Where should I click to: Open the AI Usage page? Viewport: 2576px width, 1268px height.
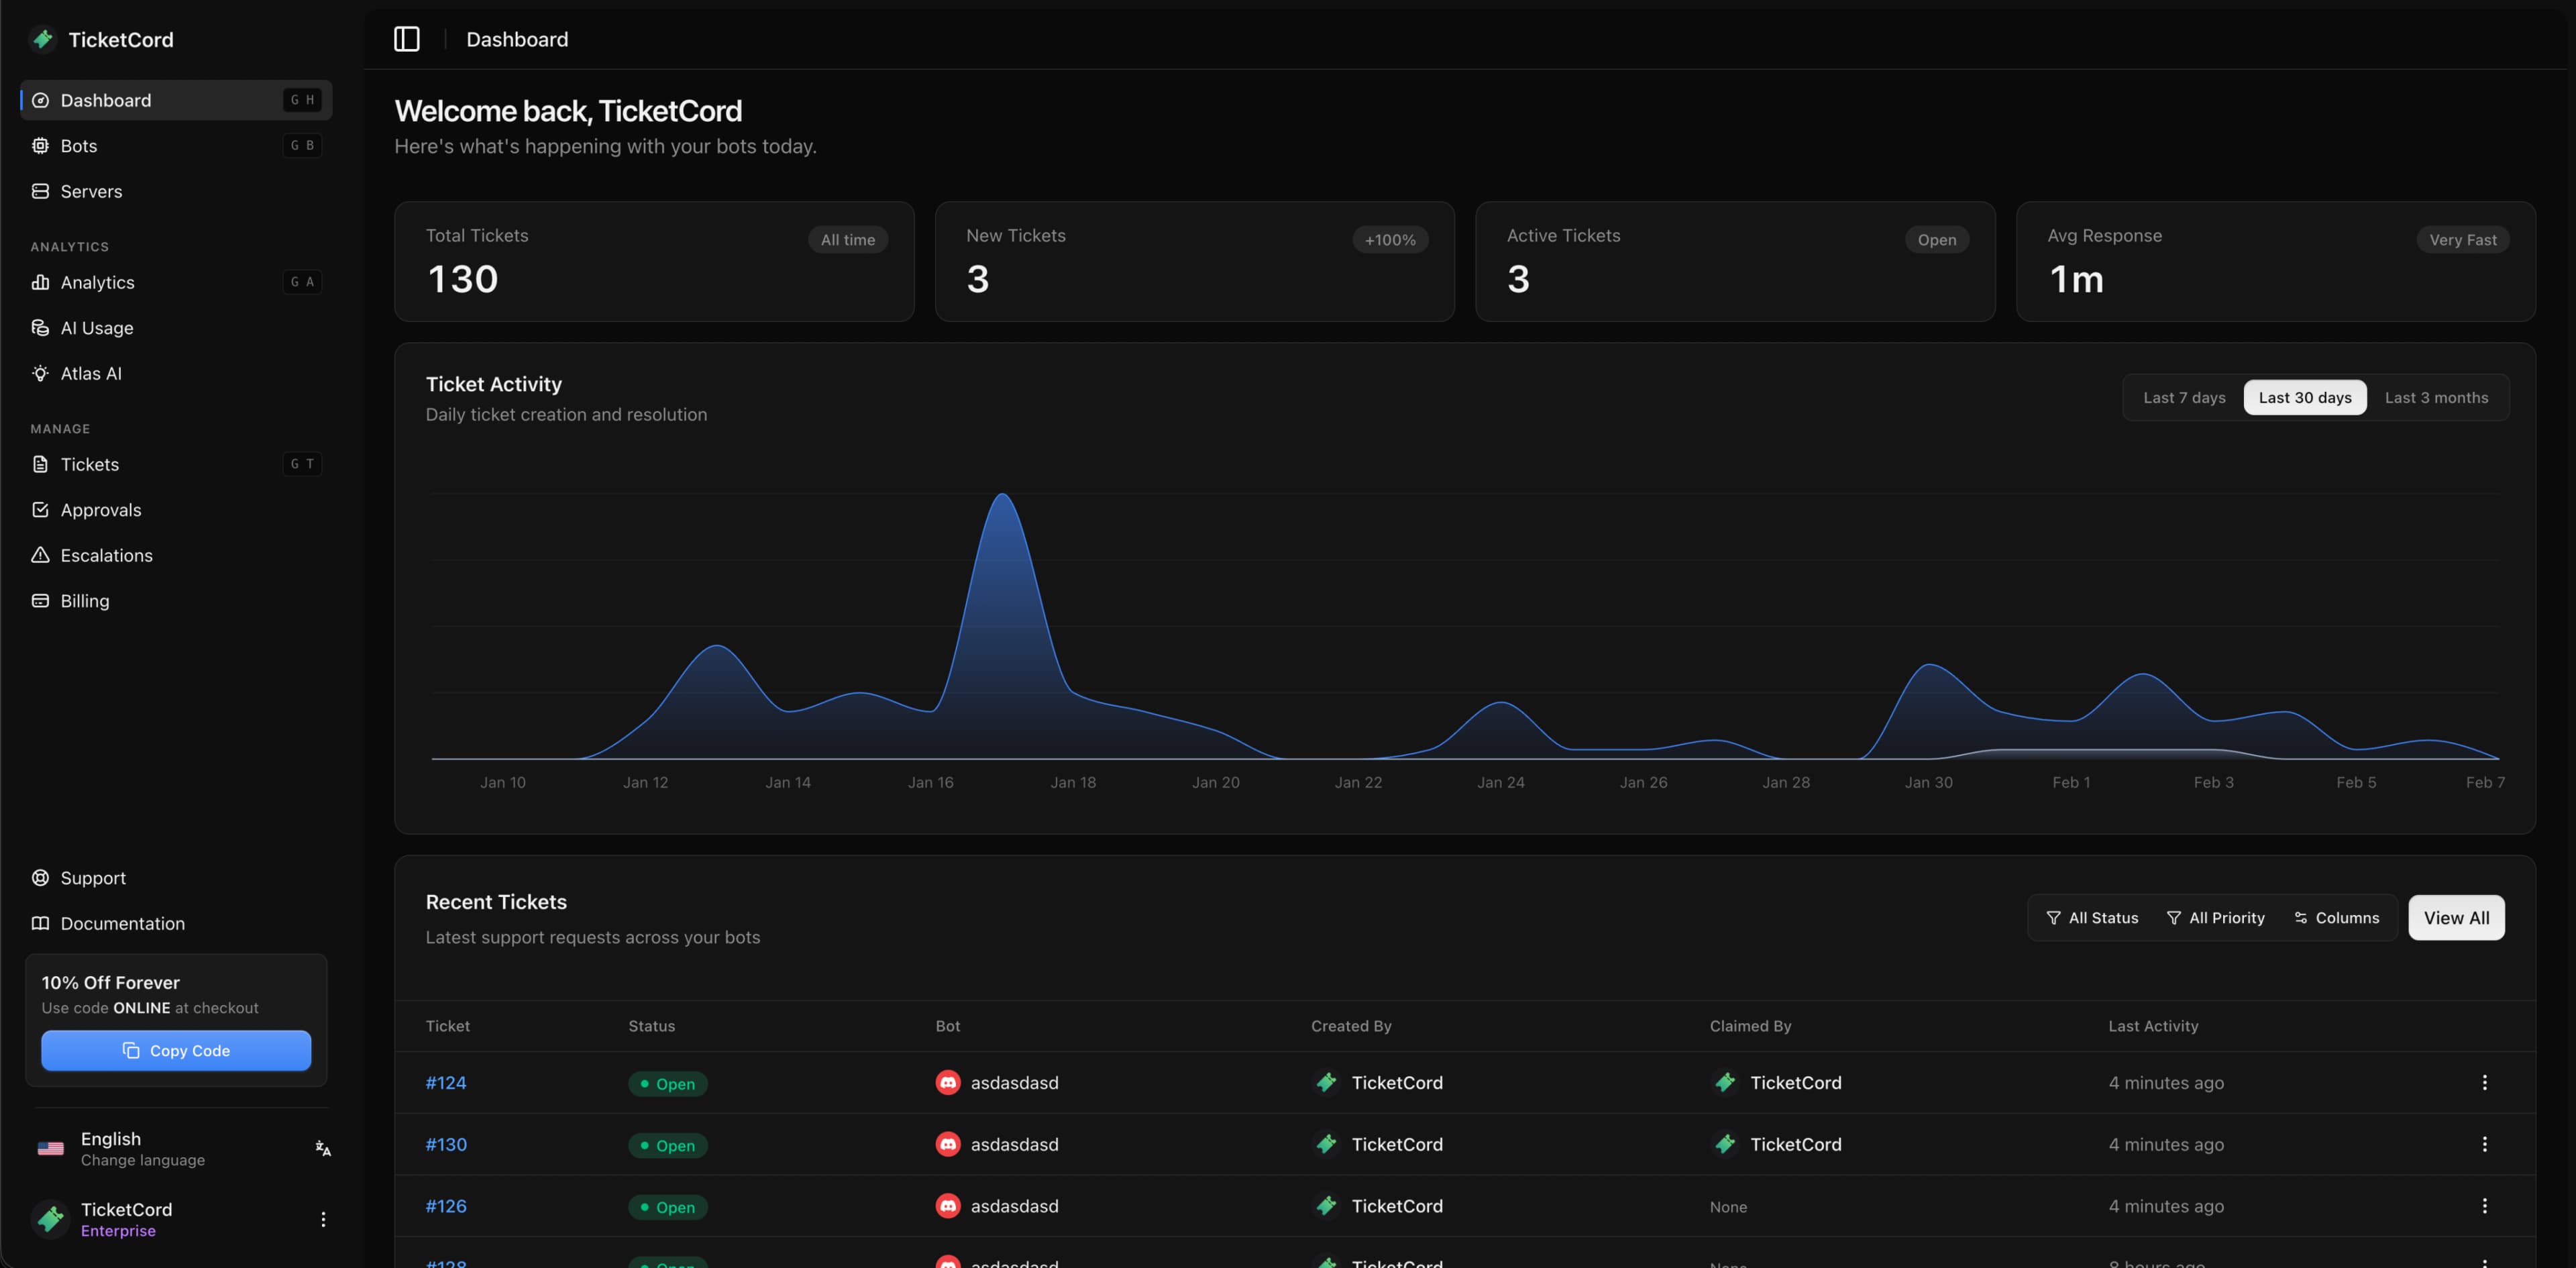pos(96,328)
